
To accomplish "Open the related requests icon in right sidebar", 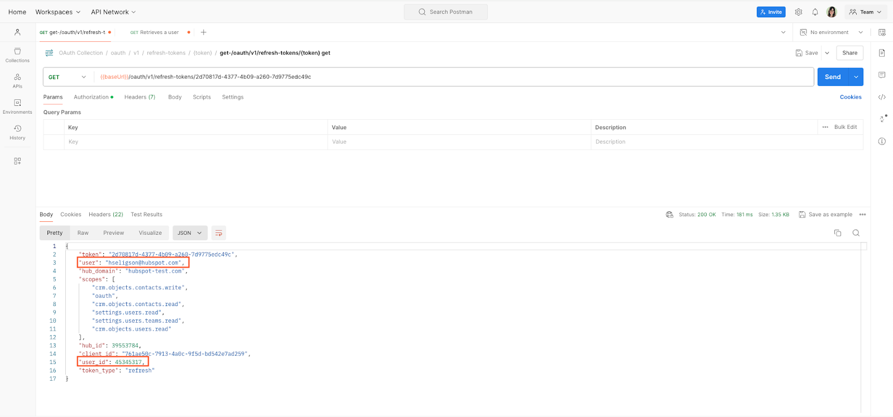I will pos(882,119).
